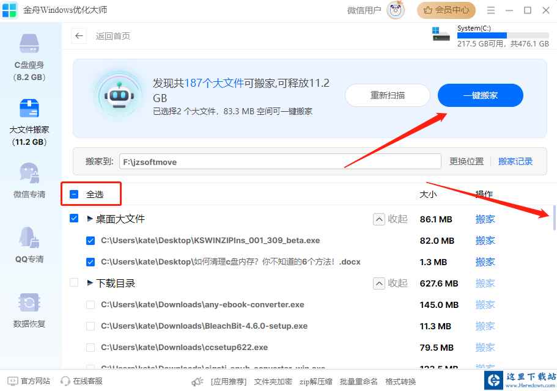
Task: Click 搬家 for 桌面大文件 group
Action: point(485,219)
